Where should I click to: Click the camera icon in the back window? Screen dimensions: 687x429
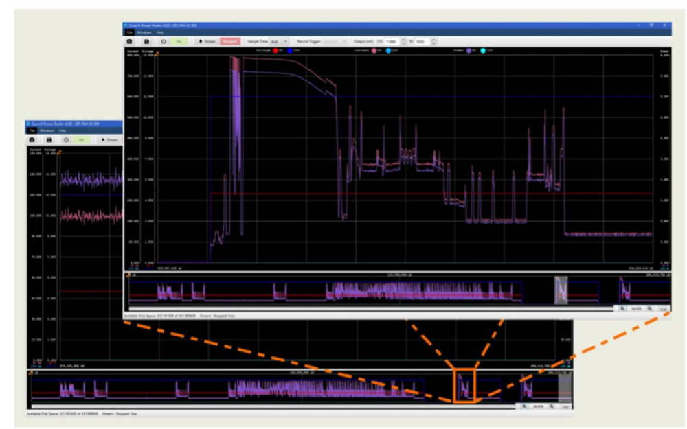pyautogui.click(x=32, y=139)
